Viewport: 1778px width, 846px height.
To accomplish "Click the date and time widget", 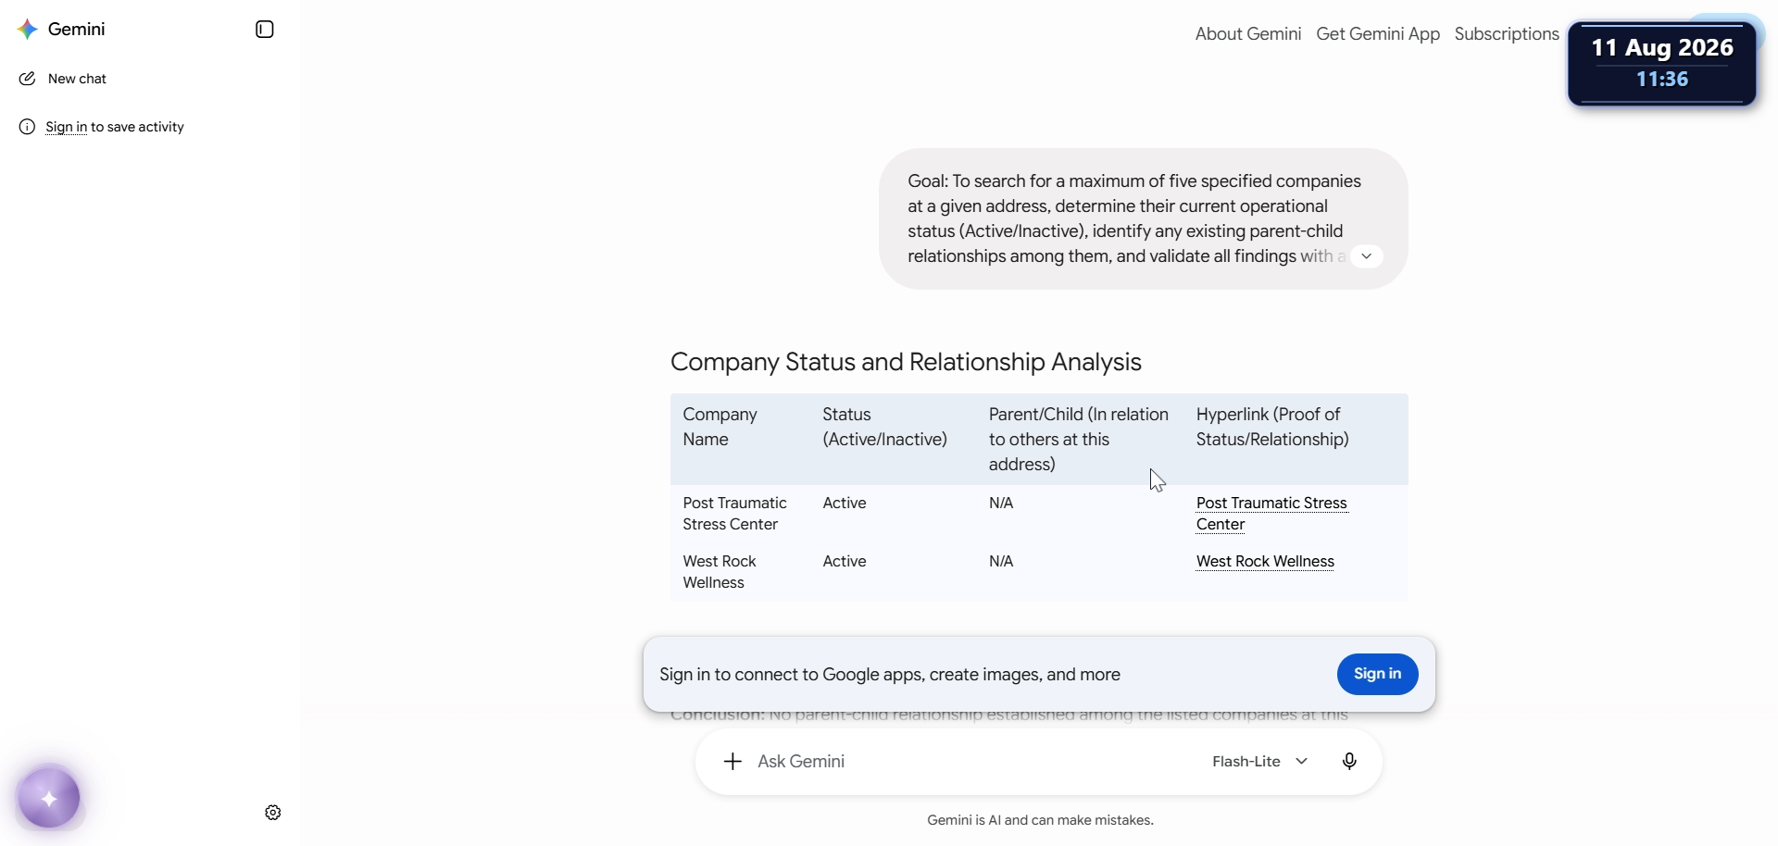I will 1662,64.
